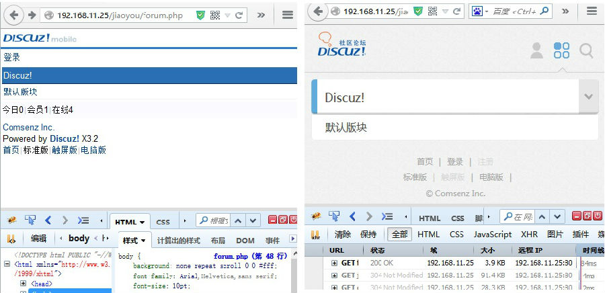Activate element inspector in Net panel window

[334, 216]
